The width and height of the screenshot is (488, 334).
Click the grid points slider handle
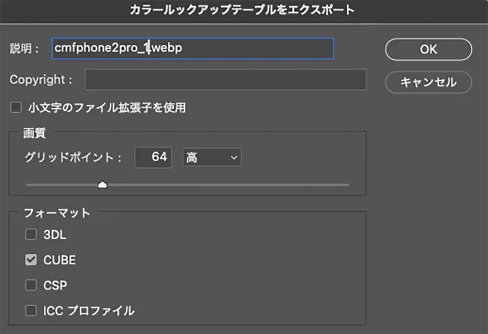(x=102, y=185)
